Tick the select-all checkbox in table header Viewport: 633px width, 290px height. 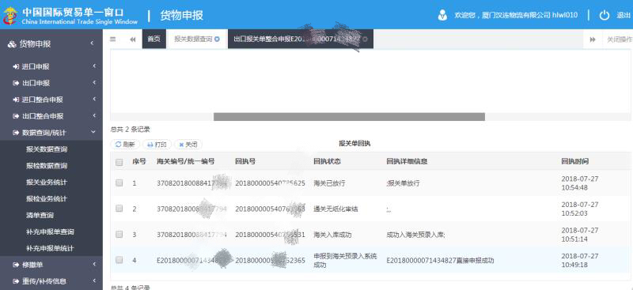click(119, 163)
